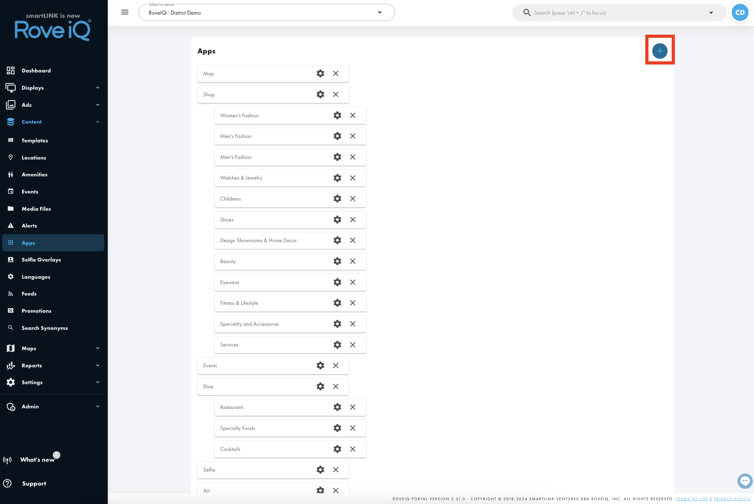Click the CD user avatar
The height and width of the screenshot is (504, 754).
pyautogui.click(x=740, y=12)
